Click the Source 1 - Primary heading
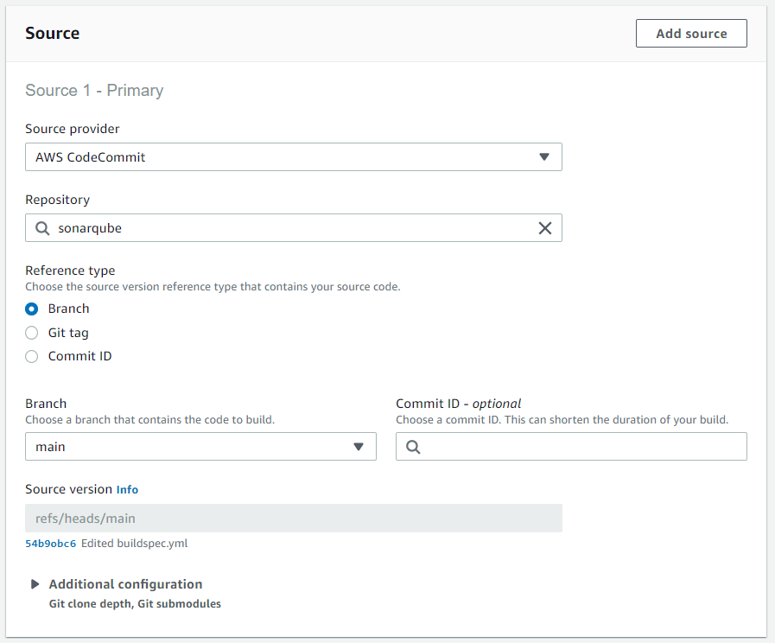Screen dimensions: 775x643 point(95,90)
